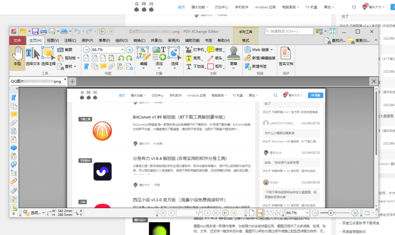The width and height of the screenshot is (395, 235).
Task: Click Add/Edit Link tool
Action: [x=260, y=58]
